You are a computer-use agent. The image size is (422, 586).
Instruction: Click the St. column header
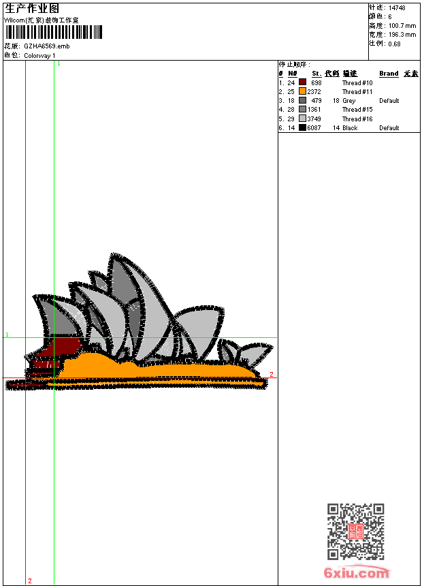316,74
